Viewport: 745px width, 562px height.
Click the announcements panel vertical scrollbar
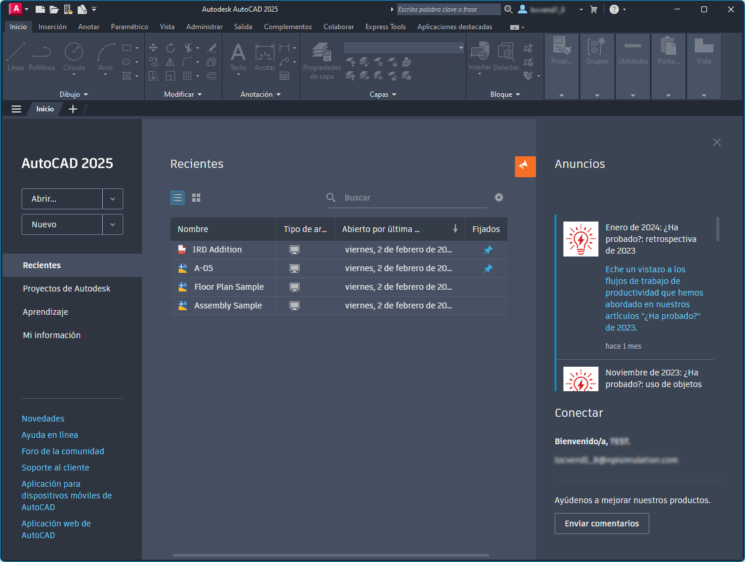(x=718, y=229)
